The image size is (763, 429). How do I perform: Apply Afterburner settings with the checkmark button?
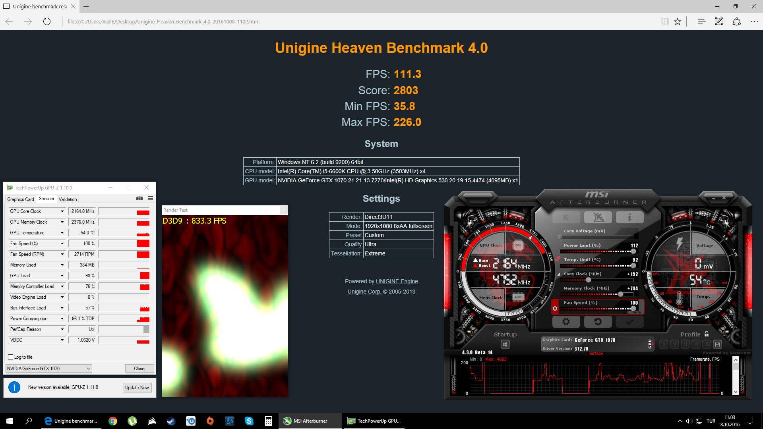click(629, 322)
